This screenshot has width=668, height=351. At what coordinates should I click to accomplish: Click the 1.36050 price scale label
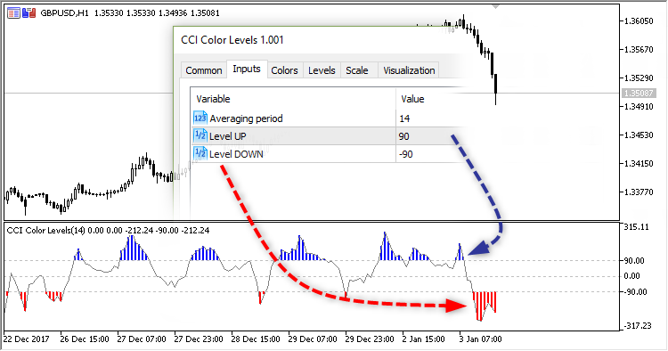(639, 20)
